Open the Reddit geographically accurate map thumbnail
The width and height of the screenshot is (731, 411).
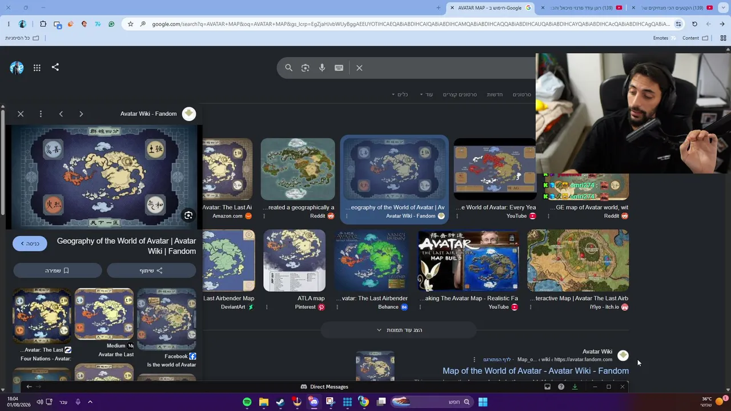[298, 169]
